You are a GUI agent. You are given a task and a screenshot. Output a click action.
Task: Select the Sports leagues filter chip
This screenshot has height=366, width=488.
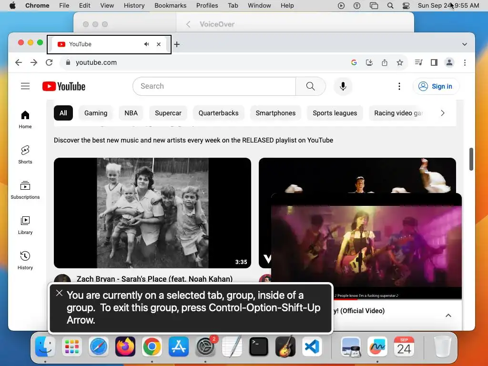coord(335,113)
